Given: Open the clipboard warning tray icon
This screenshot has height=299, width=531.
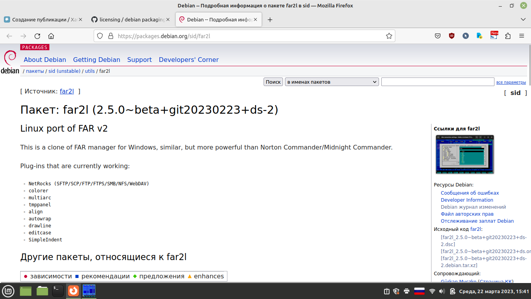Looking at the screenshot, I should coord(387,291).
